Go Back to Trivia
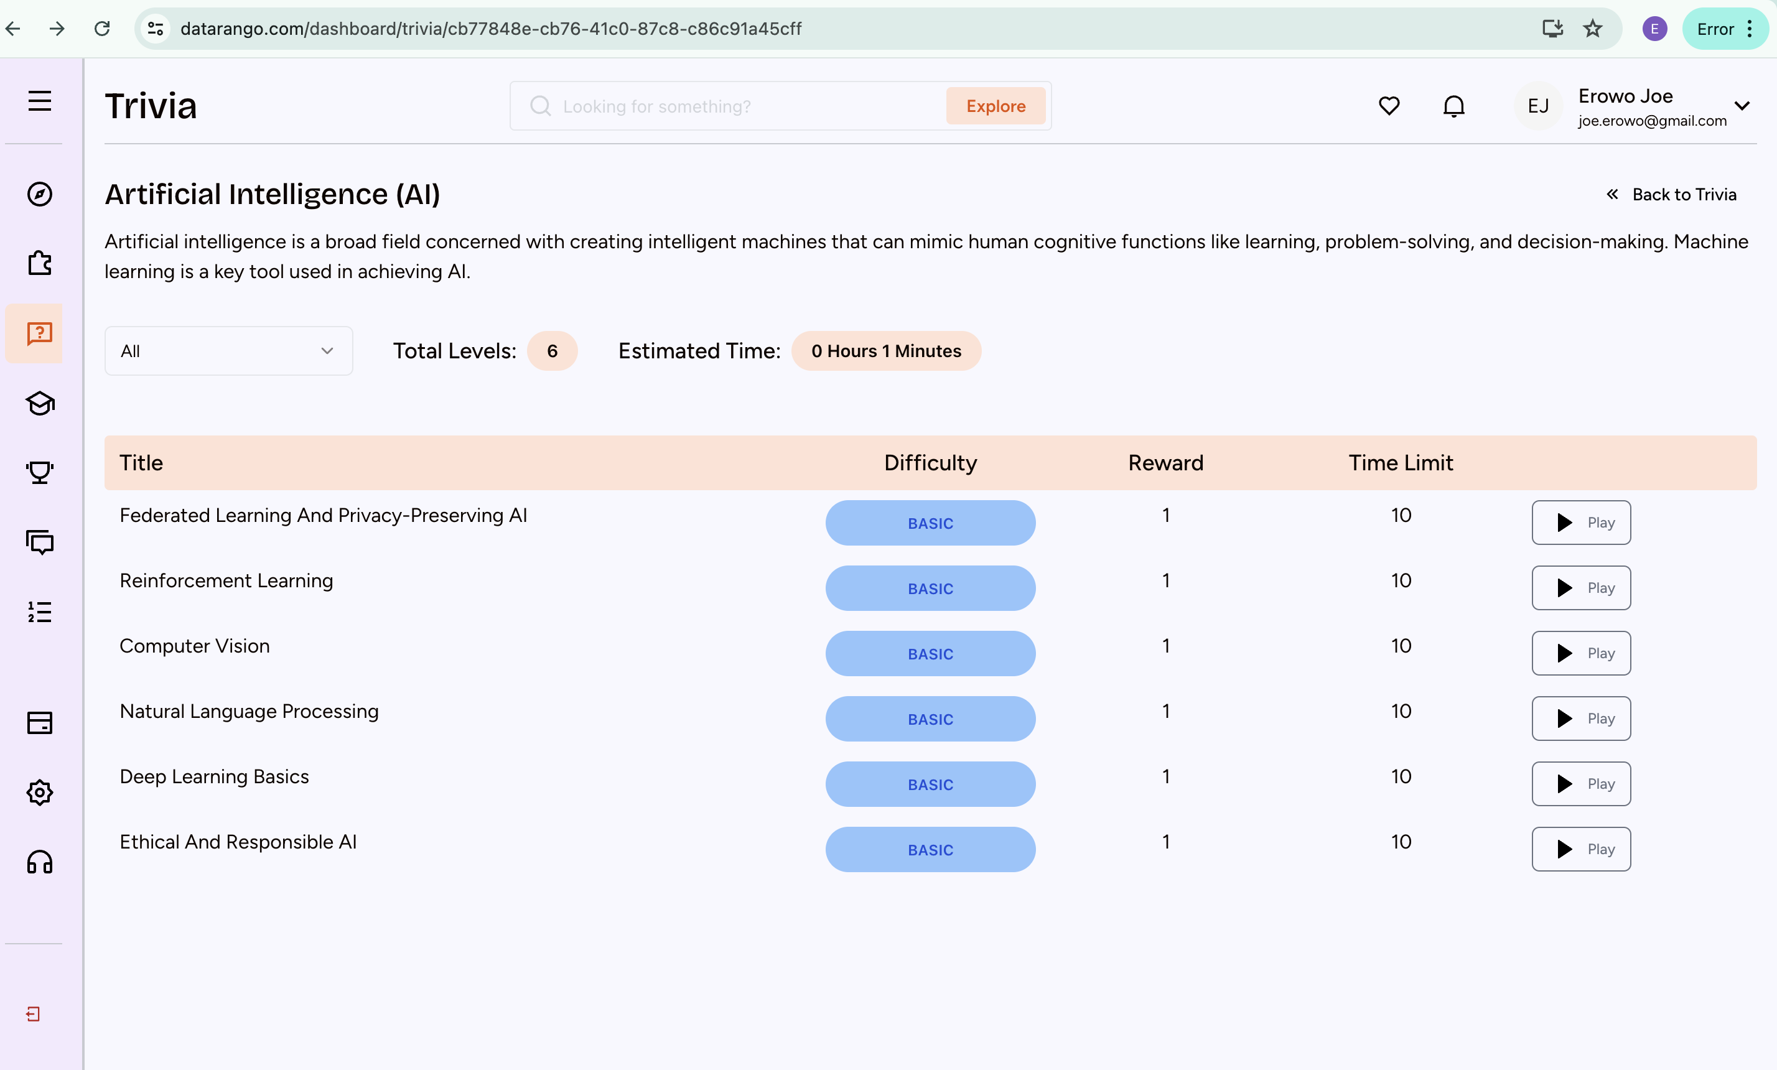 click(1672, 195)
